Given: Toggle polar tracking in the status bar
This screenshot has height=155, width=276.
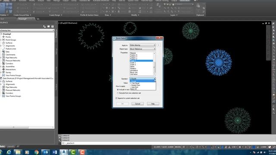Looking at the screenshot, I should click(x=197, y=147).
